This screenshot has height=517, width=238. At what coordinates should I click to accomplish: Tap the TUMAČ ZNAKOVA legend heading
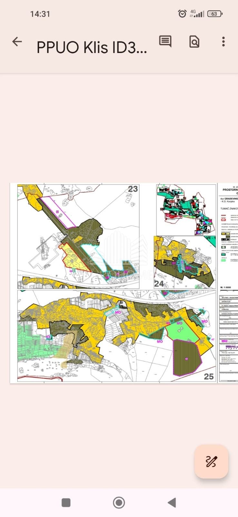(x=229, y=209)
